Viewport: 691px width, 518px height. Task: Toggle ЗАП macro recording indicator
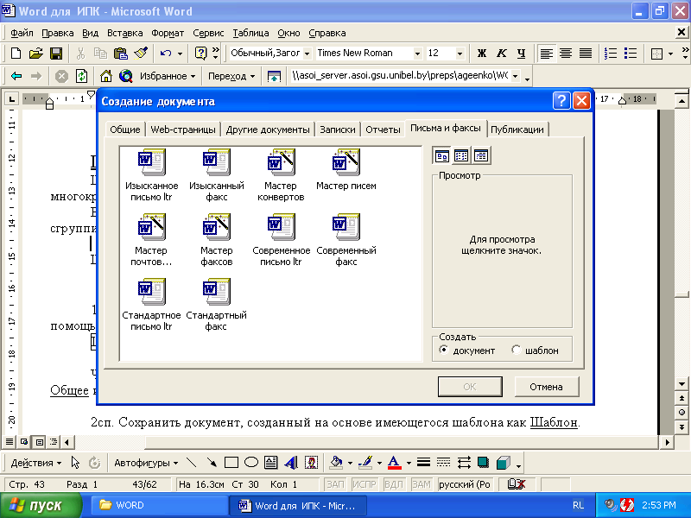click(x=335, y=484)
